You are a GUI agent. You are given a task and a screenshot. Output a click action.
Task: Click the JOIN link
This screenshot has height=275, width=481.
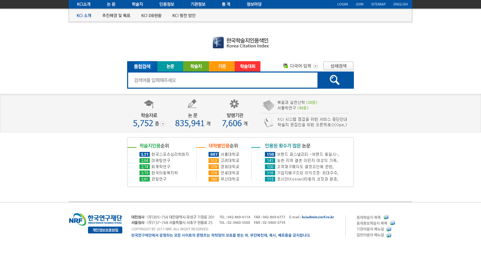359,4
